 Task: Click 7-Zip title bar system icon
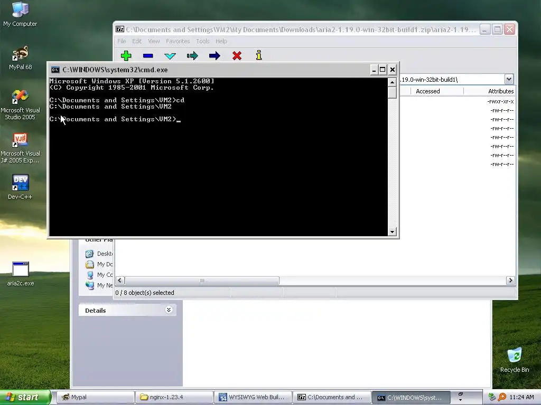pos(120,30)
